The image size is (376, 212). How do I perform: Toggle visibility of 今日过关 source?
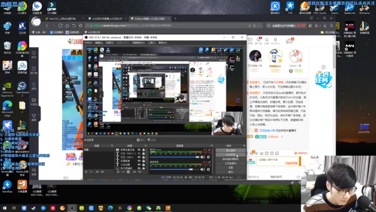[139, 164]
